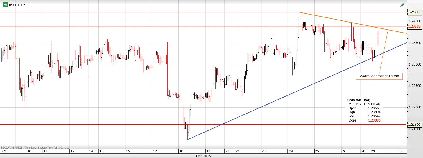Click the date 18 on the time axis
The height and width of the screenshot is (158, 423).
(x=181, y=151)
